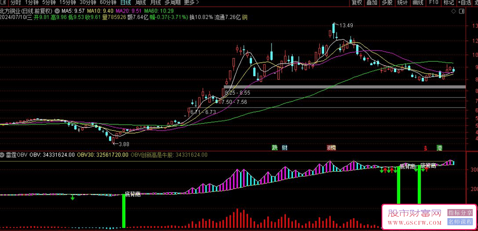Expand the 更多 more periods menu
The image size is (478, 231).
point(192,3)
